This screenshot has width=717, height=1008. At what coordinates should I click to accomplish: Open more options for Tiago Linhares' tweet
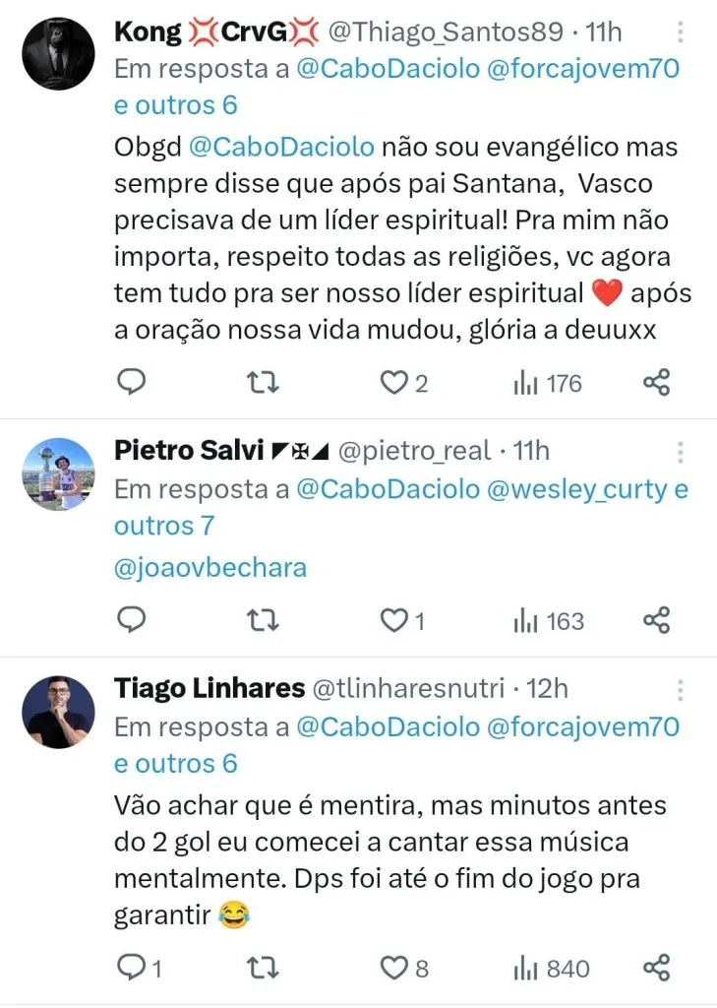coord(681,690)
